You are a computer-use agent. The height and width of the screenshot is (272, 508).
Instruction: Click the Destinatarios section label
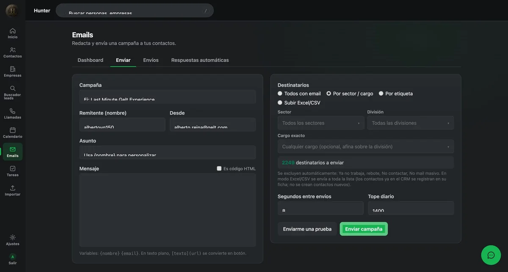click(x=293, y=85)
